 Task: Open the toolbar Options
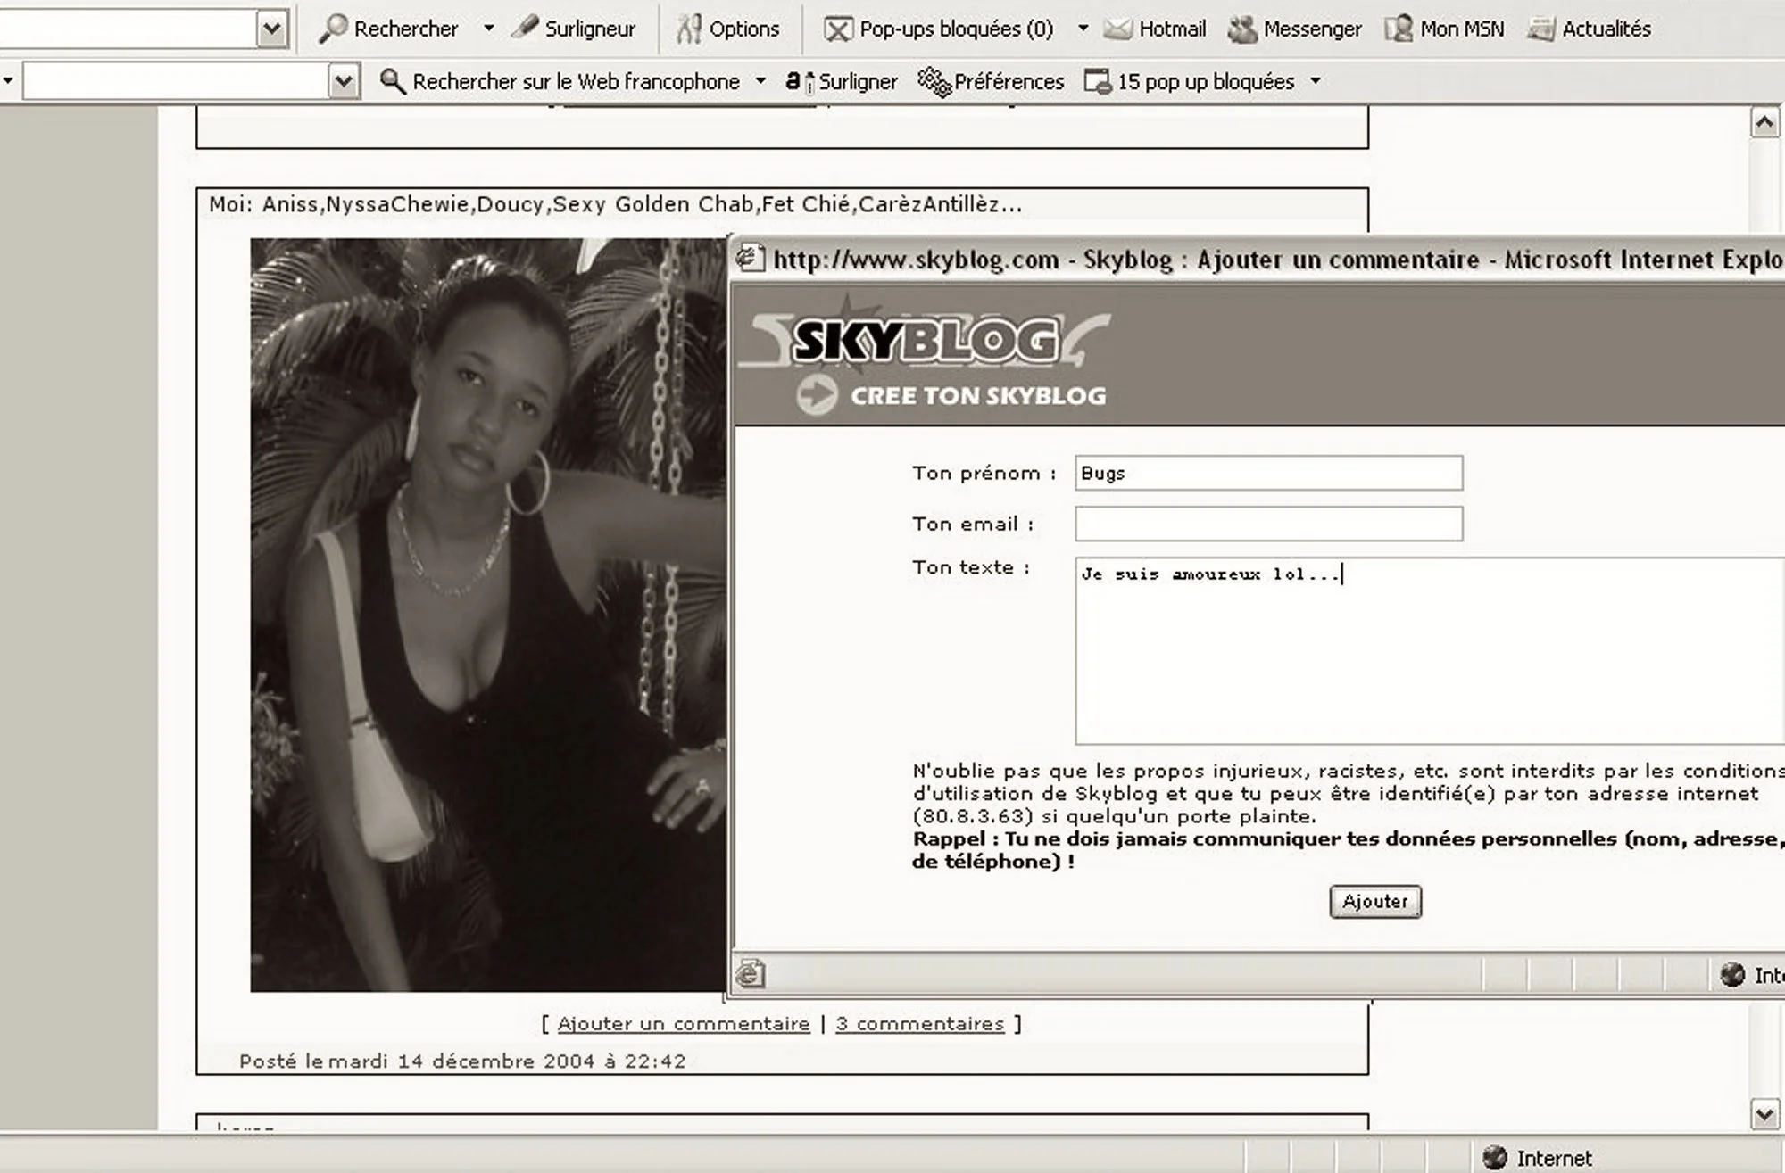tap(728, 29)
